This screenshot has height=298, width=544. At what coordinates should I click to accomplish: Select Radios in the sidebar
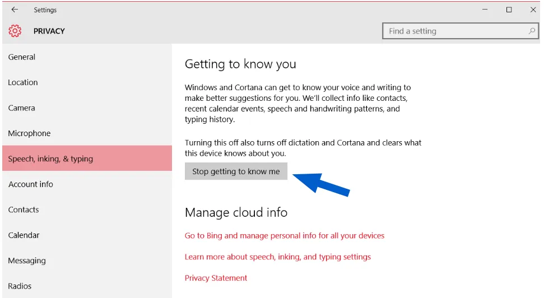pyautogui.click(x=87, y=286)
